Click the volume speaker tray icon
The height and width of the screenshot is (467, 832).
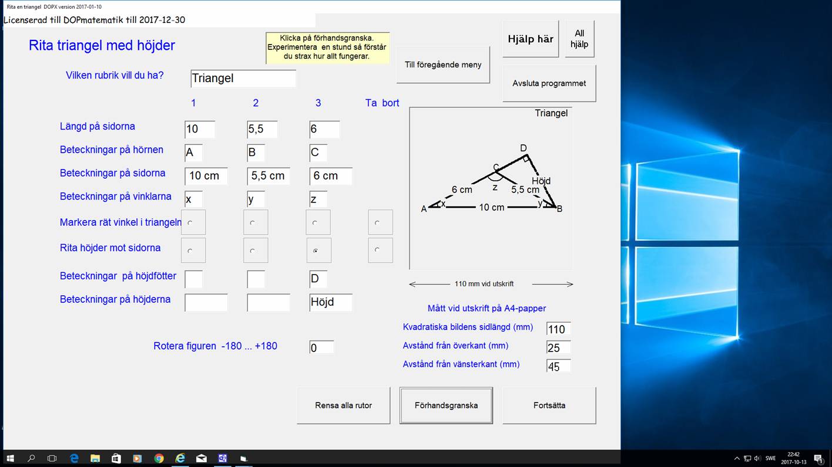pyautogui.click(x=757, y=458)
